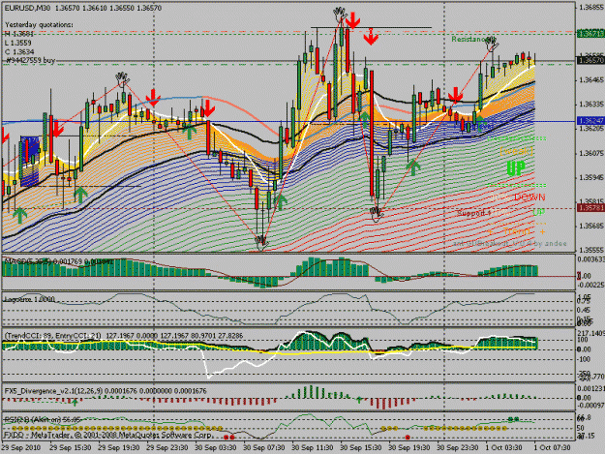Select the green up arrow right of the lowest swing low

280,201
